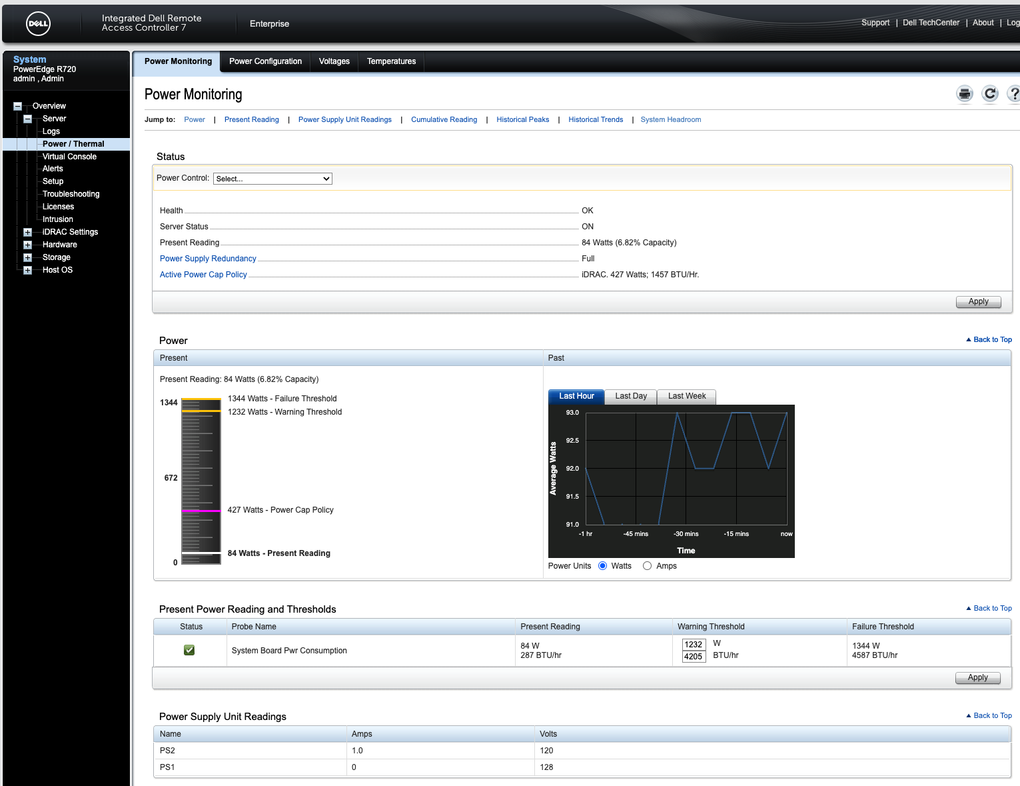The width and height of the screenshot is (1020, 786).
Task: Open Power Supply Redundancy link
Action: coord(208,259)
